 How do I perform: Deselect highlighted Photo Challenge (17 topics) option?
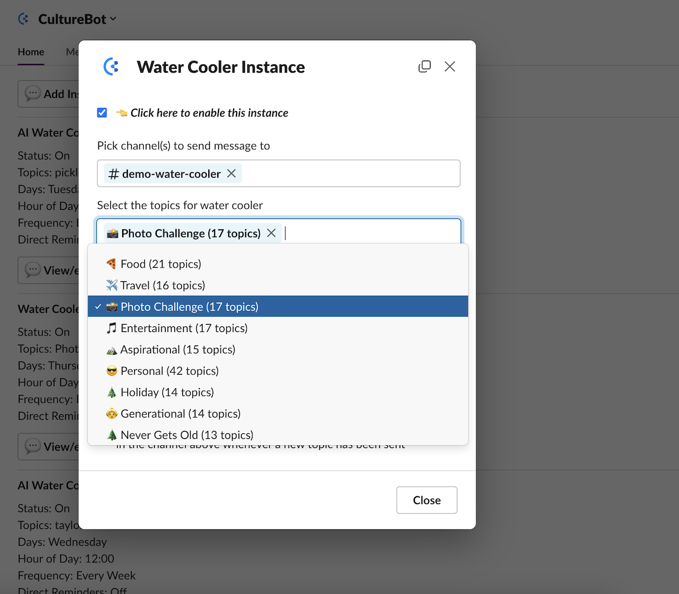pyautogui.click(x=278, y=307)
